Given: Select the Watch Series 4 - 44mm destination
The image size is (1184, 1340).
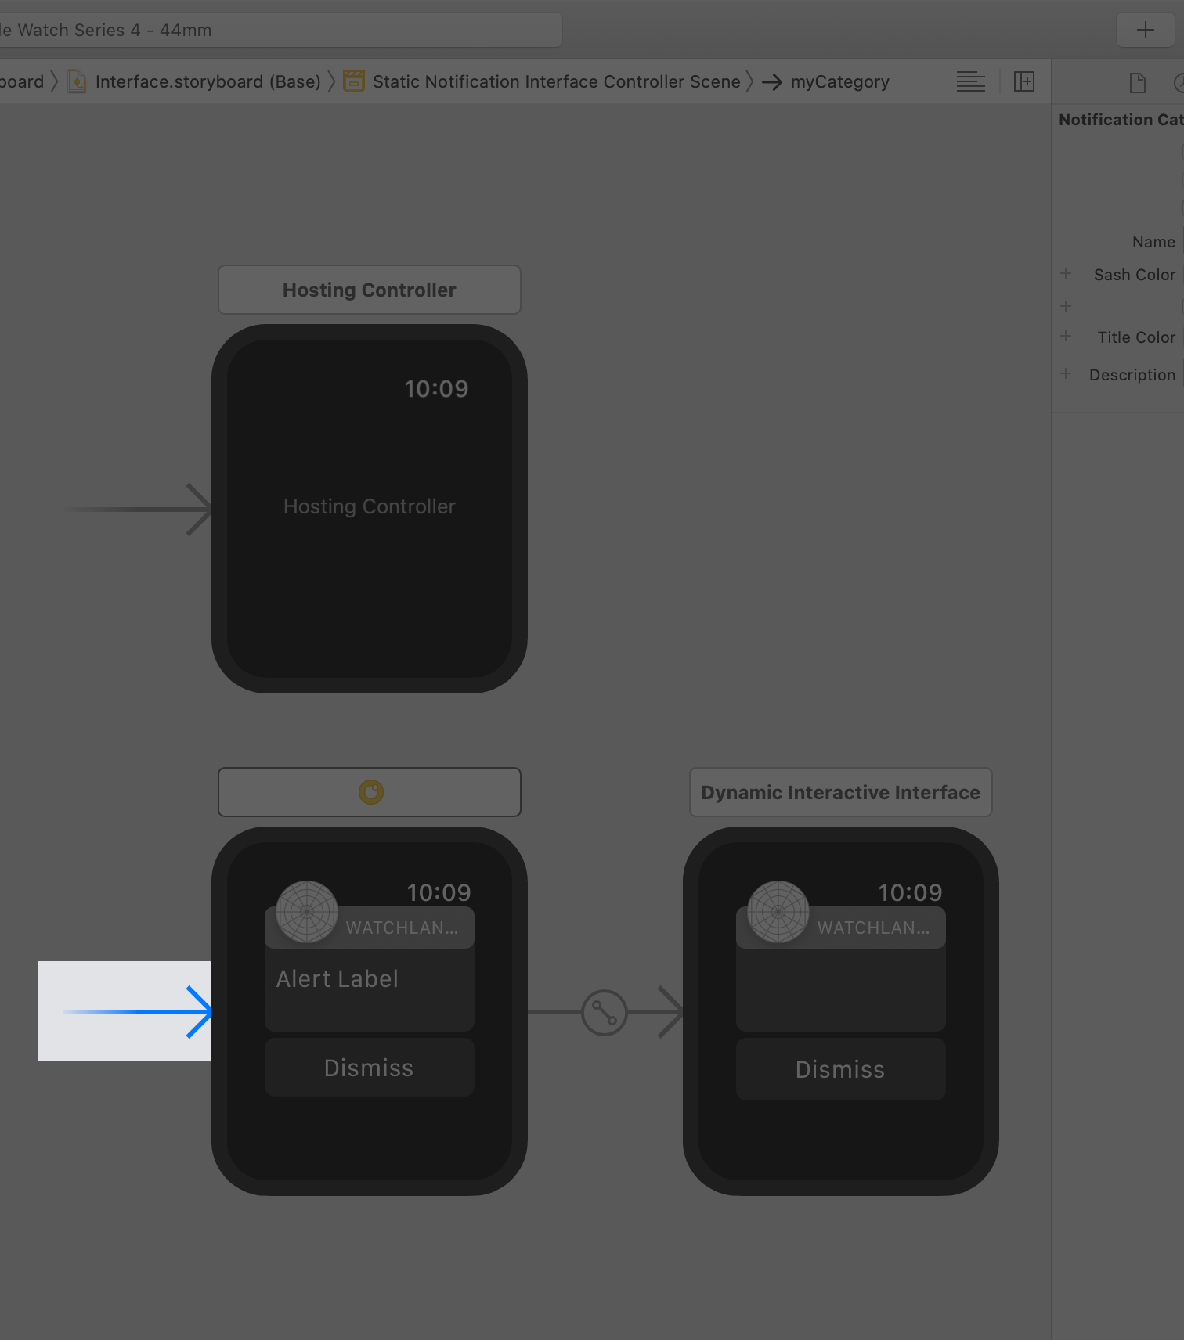Looking at the screenshot, I should tap(281, 30).
